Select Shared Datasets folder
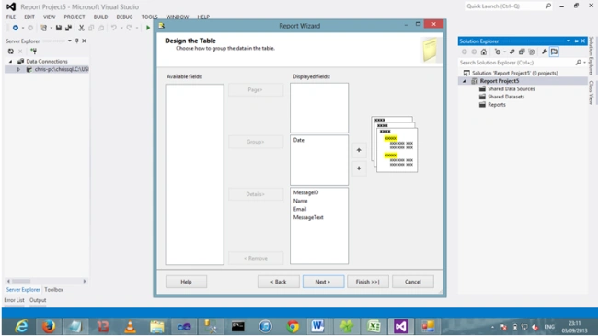Image resolution: width=598 pixels, height=336 pixels. pos(506,97)
